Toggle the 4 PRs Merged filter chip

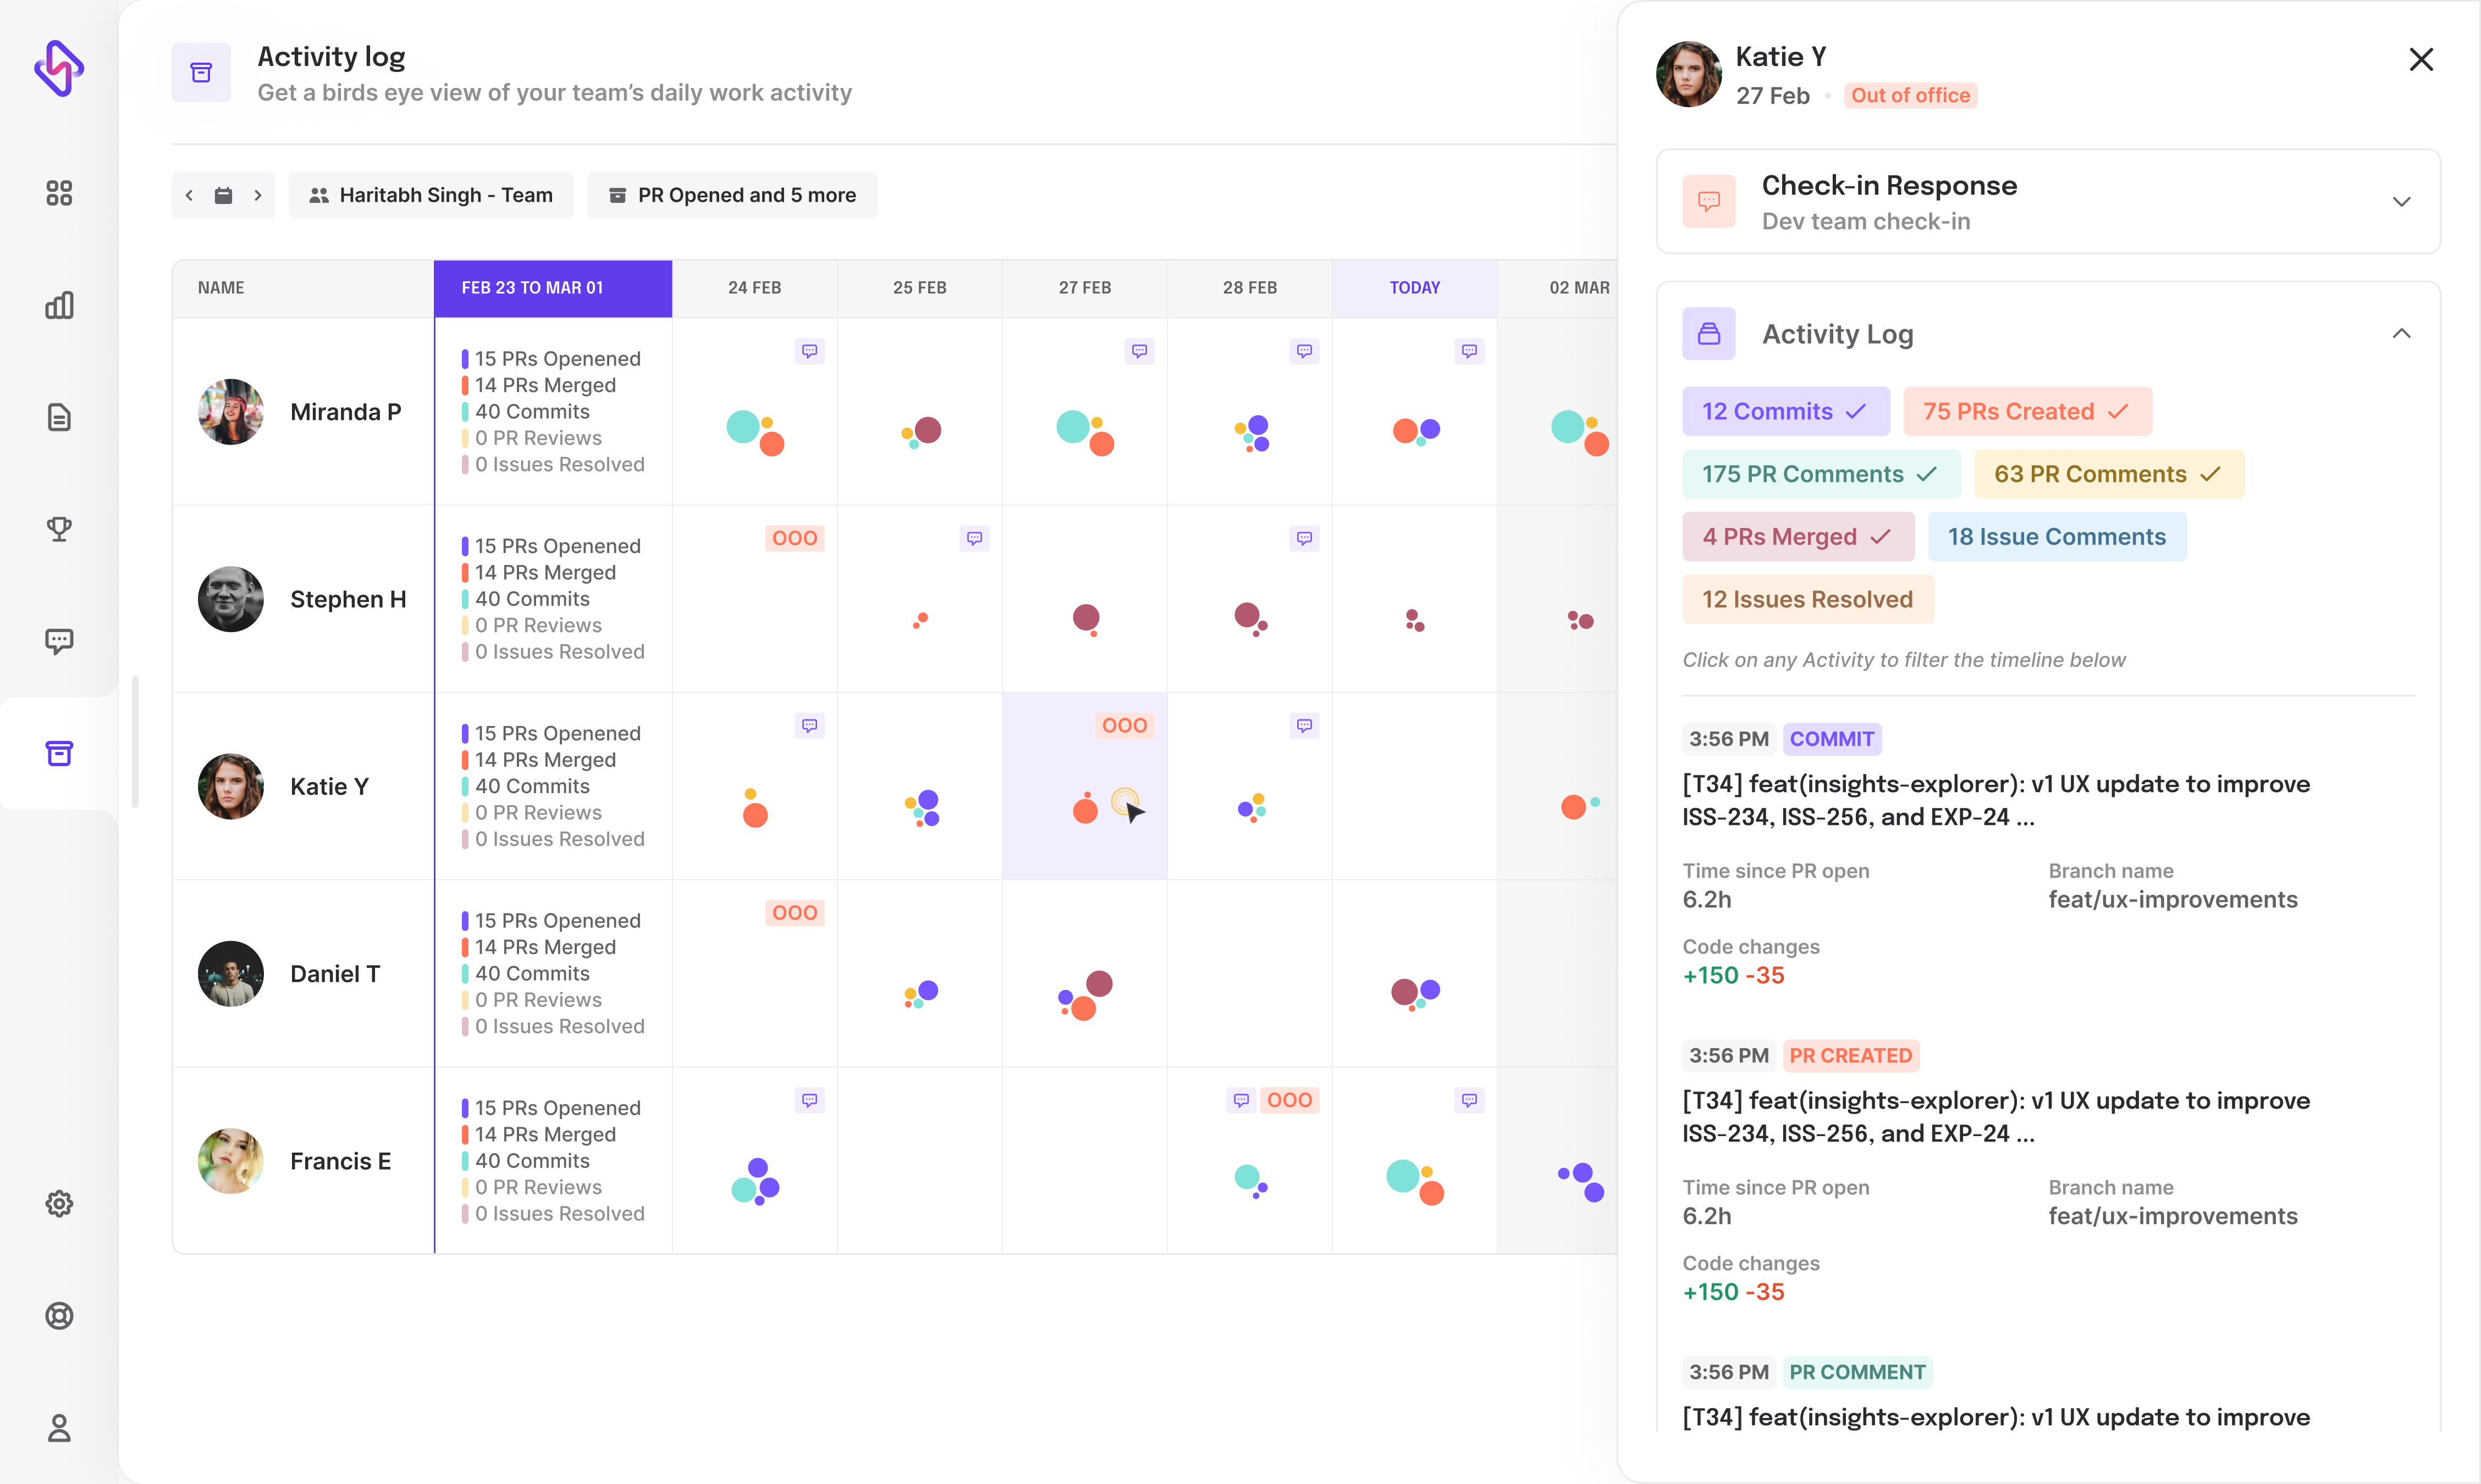click(1797, 536)
